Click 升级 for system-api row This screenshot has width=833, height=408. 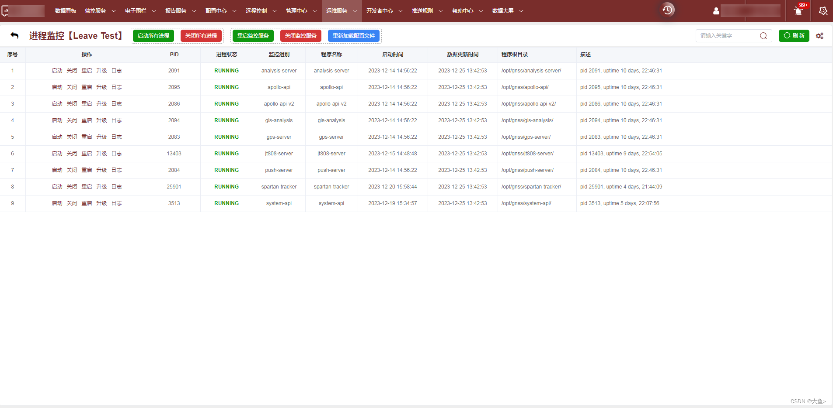tap(102, 203)
